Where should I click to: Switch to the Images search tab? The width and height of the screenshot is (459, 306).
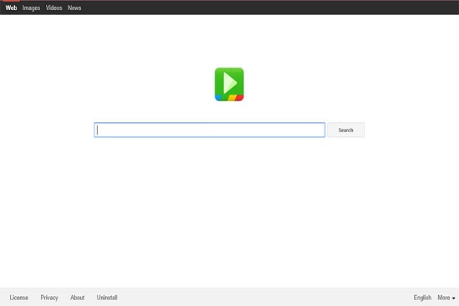32,8
